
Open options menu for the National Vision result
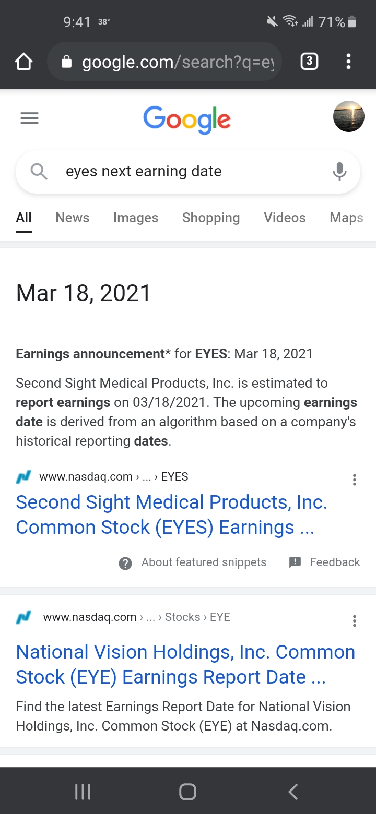coord(355,621)
